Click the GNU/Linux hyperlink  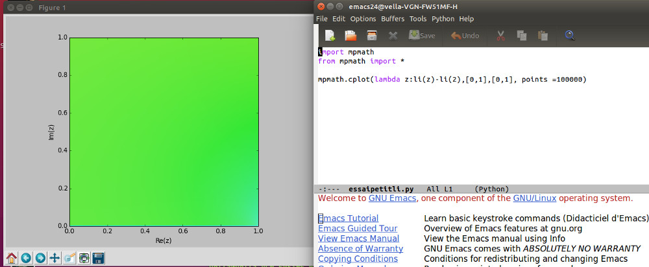(534, 198)
